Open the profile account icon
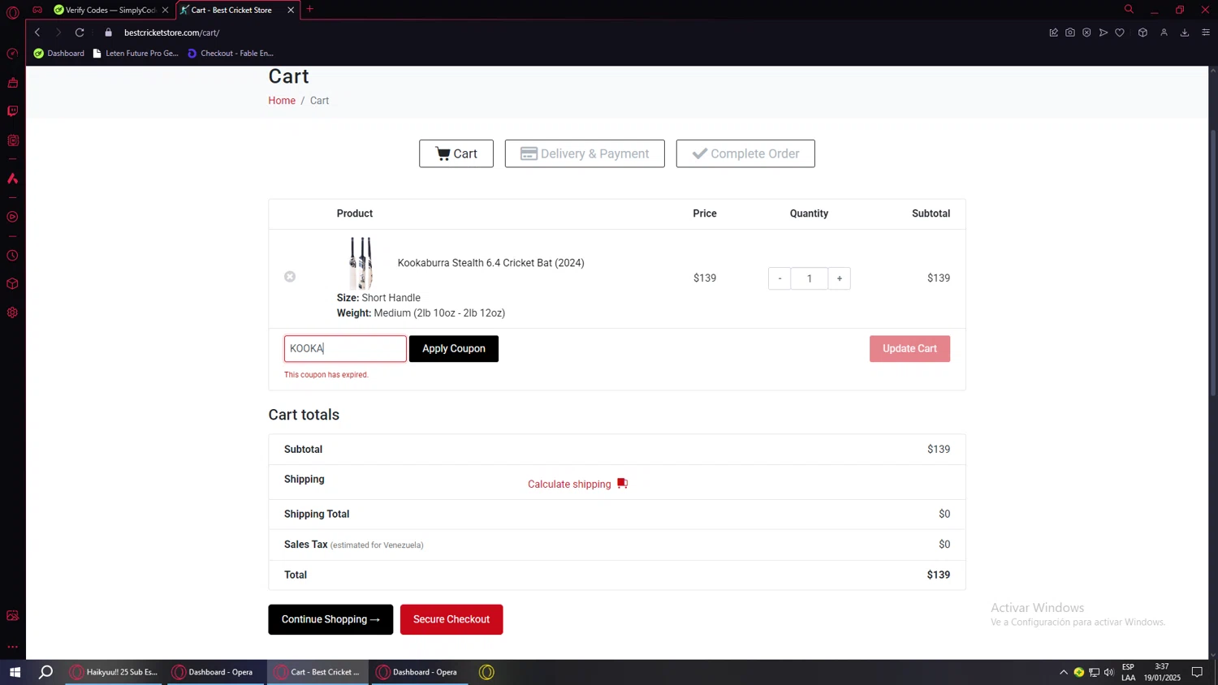 pos(1164,32)
